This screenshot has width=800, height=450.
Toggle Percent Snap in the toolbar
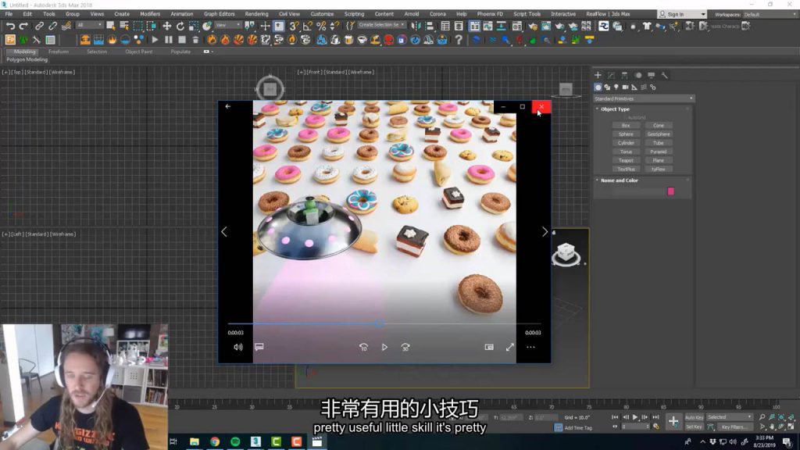tap(321, 26)
